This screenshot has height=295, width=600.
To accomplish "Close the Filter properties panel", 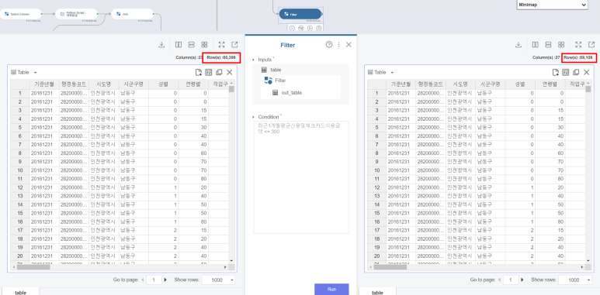I will tap(349, 45).
